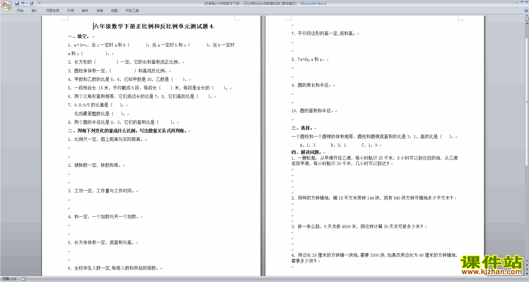
Task: Toggle the ruler icon above scrollbar
Action: tap(527, 18)
